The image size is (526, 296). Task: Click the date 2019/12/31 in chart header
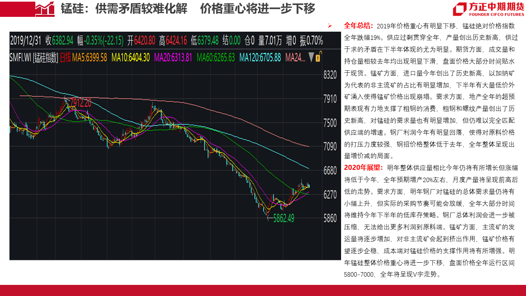tap(26, 41)
